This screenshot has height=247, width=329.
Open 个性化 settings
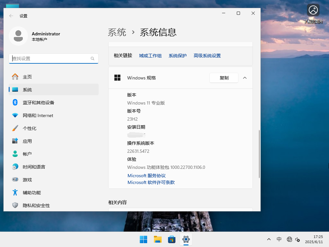(x=54, y=128)
